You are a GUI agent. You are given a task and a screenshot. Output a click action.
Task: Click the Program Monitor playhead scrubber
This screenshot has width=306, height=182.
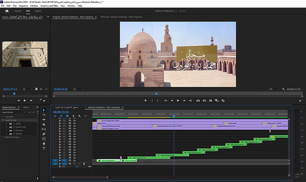156,94
